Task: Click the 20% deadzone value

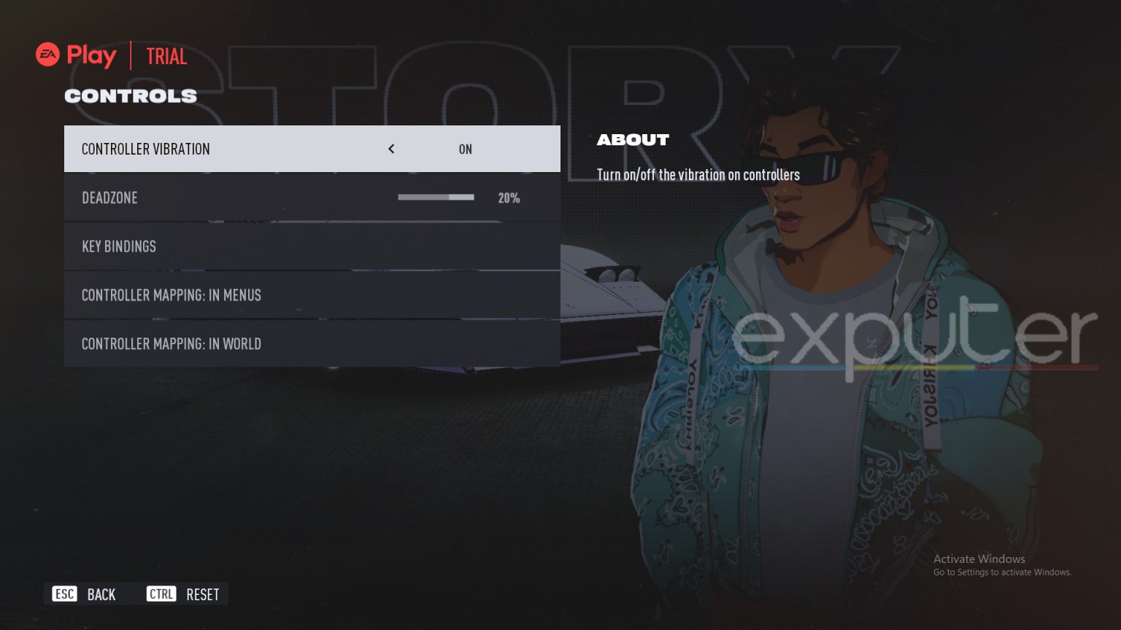Action: (x=509, y=198)
